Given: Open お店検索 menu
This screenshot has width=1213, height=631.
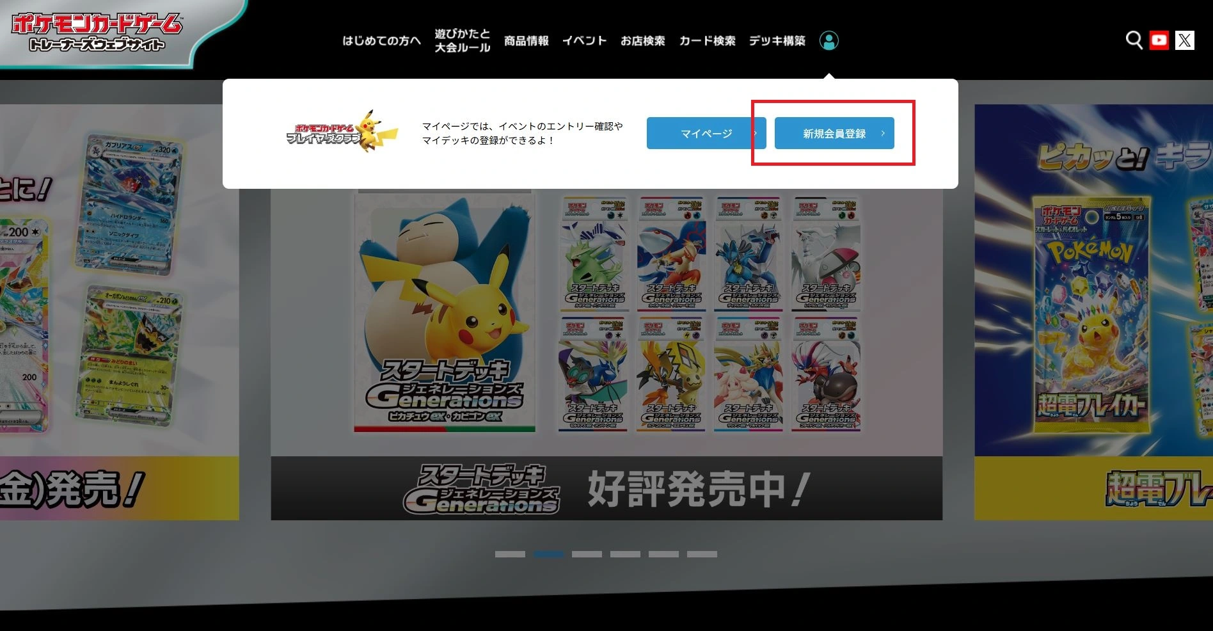Looking at the screenshot, I should click(642, 40).
